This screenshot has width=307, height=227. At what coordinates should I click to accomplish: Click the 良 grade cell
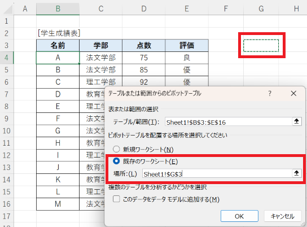(x=187, y=58)
